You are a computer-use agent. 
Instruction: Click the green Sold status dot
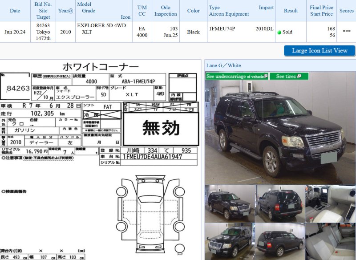pos(279,32)
